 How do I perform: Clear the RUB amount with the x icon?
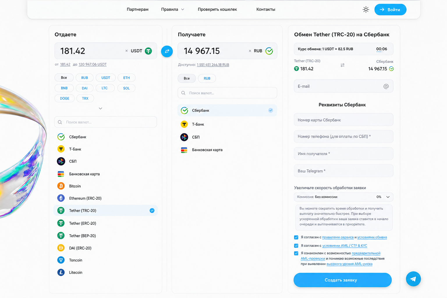pyautogui.click(x=250, y=51)
